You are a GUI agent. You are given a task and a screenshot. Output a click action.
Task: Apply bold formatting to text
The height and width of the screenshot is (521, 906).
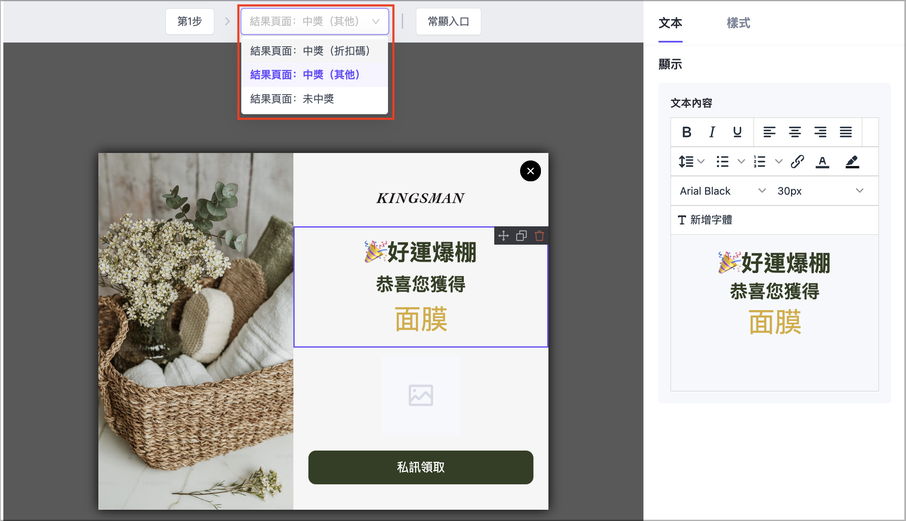(x=686, y=132)
